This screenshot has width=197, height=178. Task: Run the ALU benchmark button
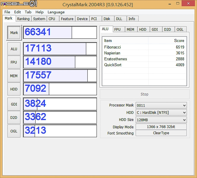click(14, 49)
